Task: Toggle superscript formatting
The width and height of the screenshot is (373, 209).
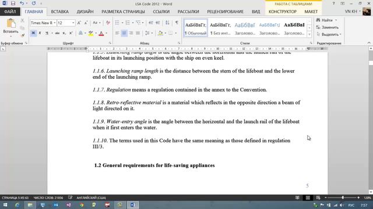Action: coord(71,33)
